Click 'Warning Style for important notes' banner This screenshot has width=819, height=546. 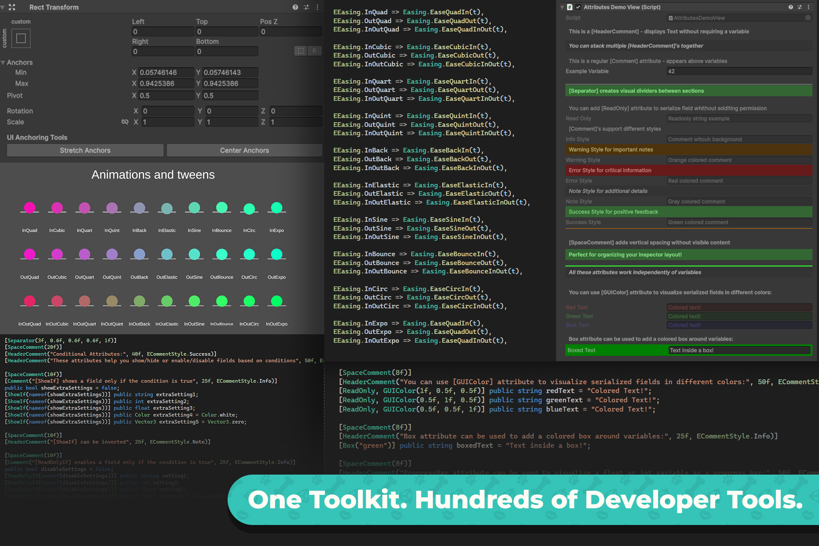point(689,150)
